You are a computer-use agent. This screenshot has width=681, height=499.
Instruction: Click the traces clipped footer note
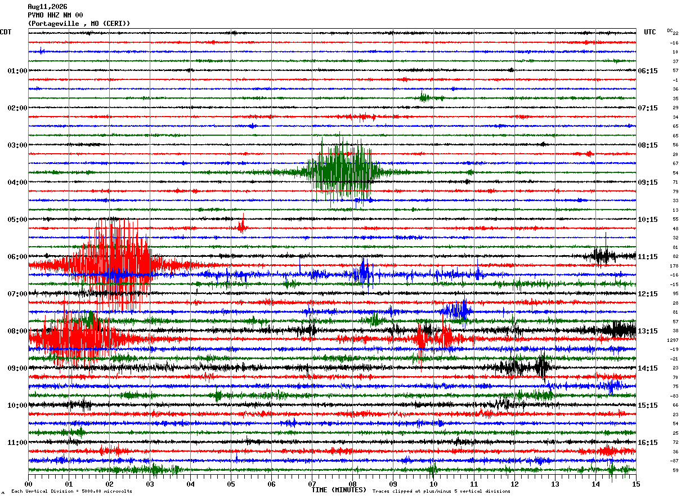441,491
